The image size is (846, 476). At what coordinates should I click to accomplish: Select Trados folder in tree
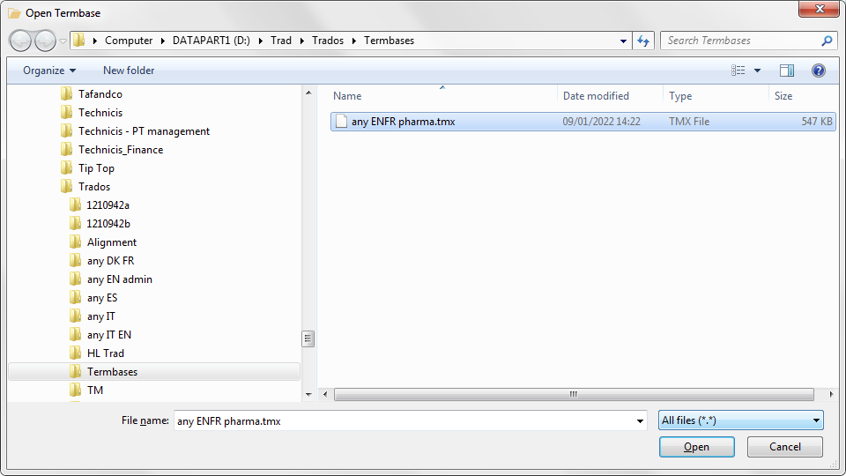click(94, 186)
